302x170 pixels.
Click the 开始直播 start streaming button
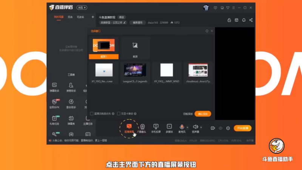coord(242,128)
